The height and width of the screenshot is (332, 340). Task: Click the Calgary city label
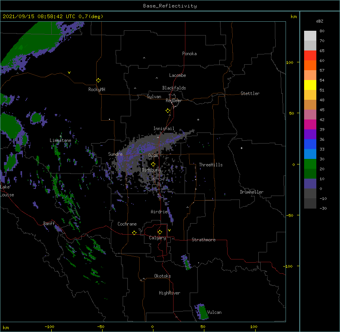157,238
